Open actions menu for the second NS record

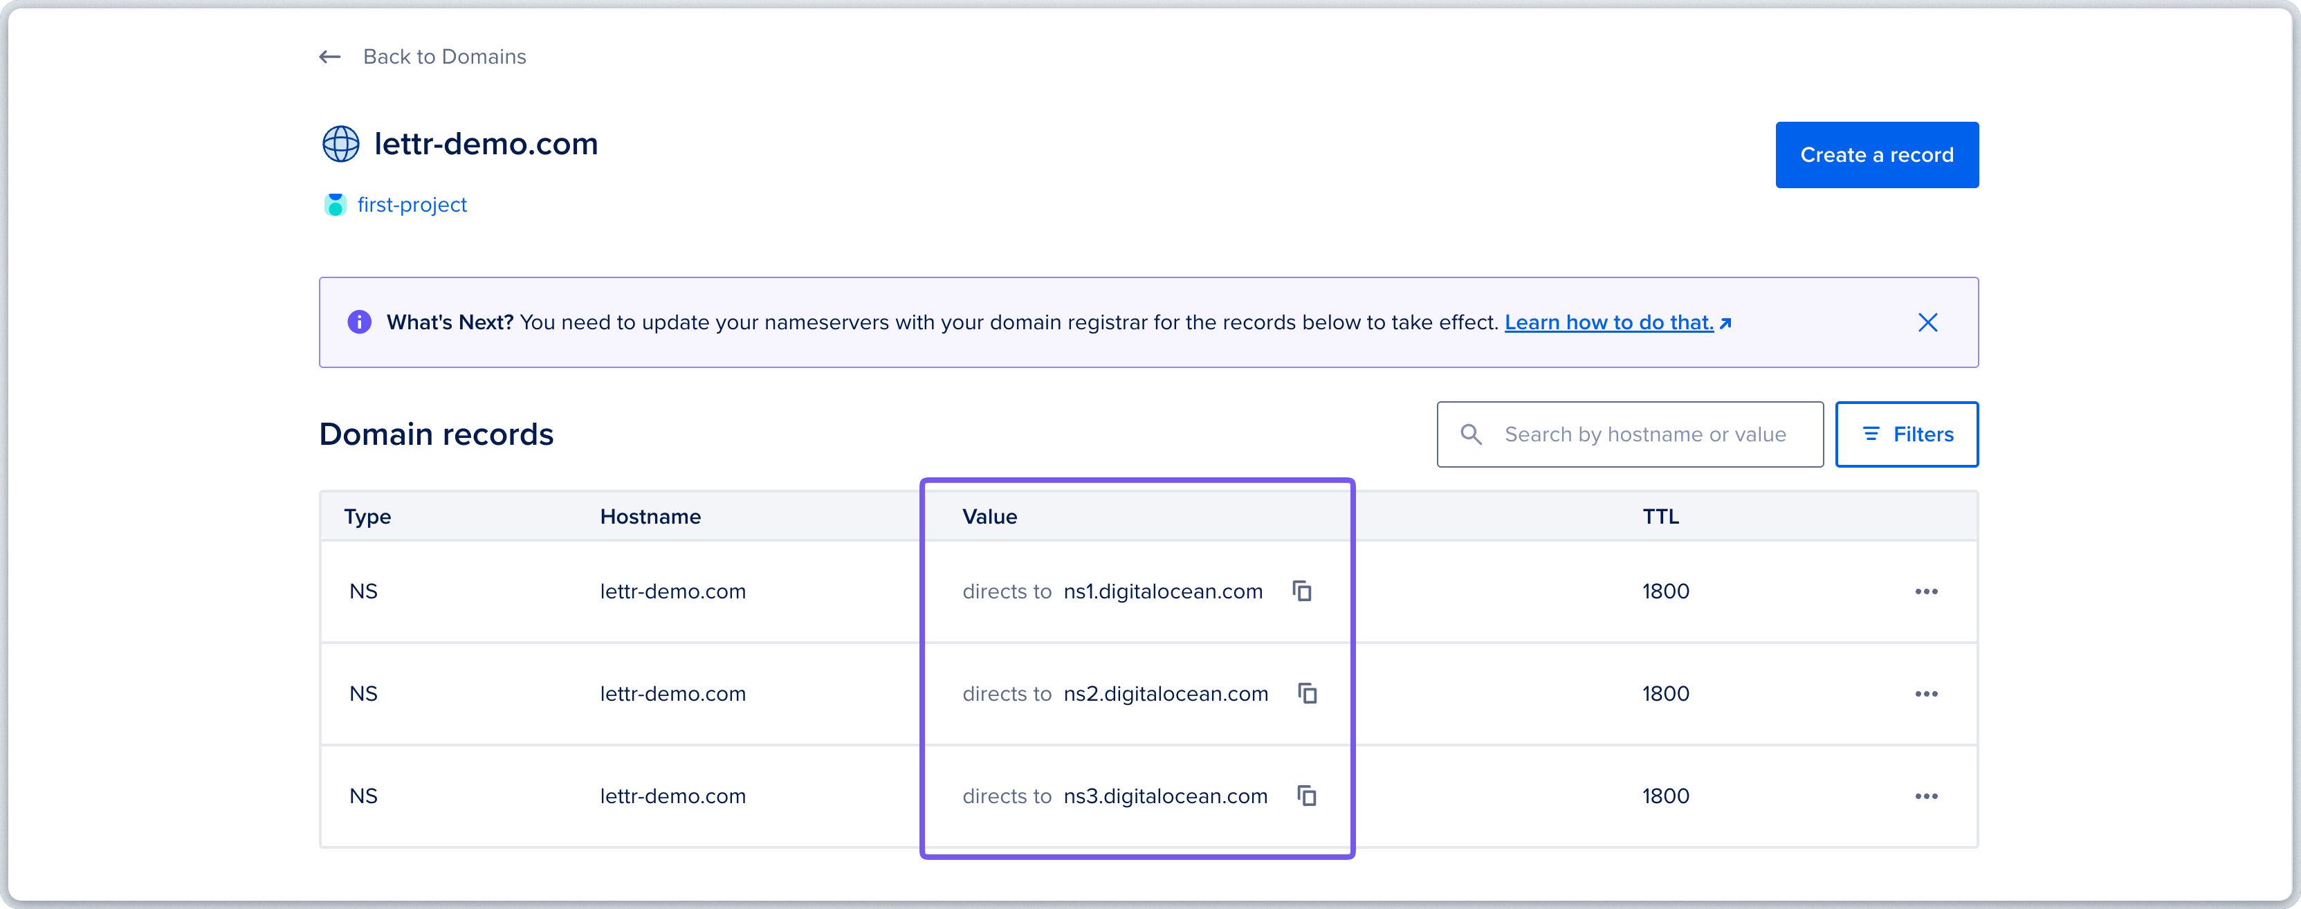pos(1927,694)
